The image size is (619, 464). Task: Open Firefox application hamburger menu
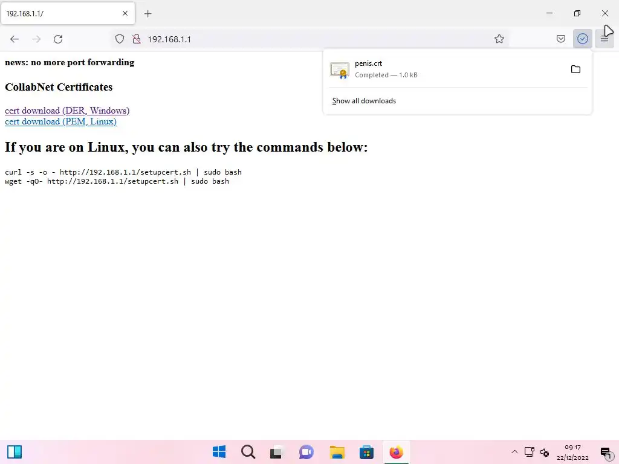pyautogui.click(x=604, y=39)
